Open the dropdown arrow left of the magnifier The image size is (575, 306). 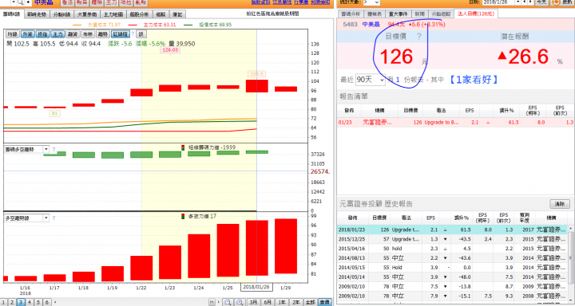pyautogui.click(x=14, y=2)
